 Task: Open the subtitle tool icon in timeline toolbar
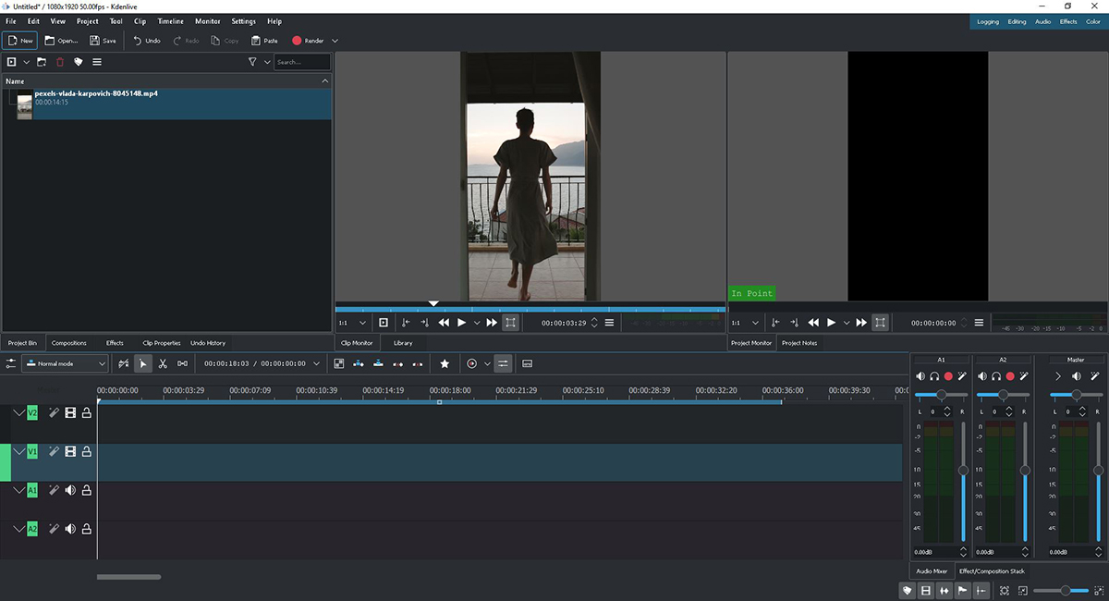pyautogui.click(x=527, y=363)
